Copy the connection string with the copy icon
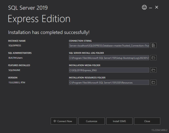This screenshot has height=133, width=169. [x=153, y=45]
